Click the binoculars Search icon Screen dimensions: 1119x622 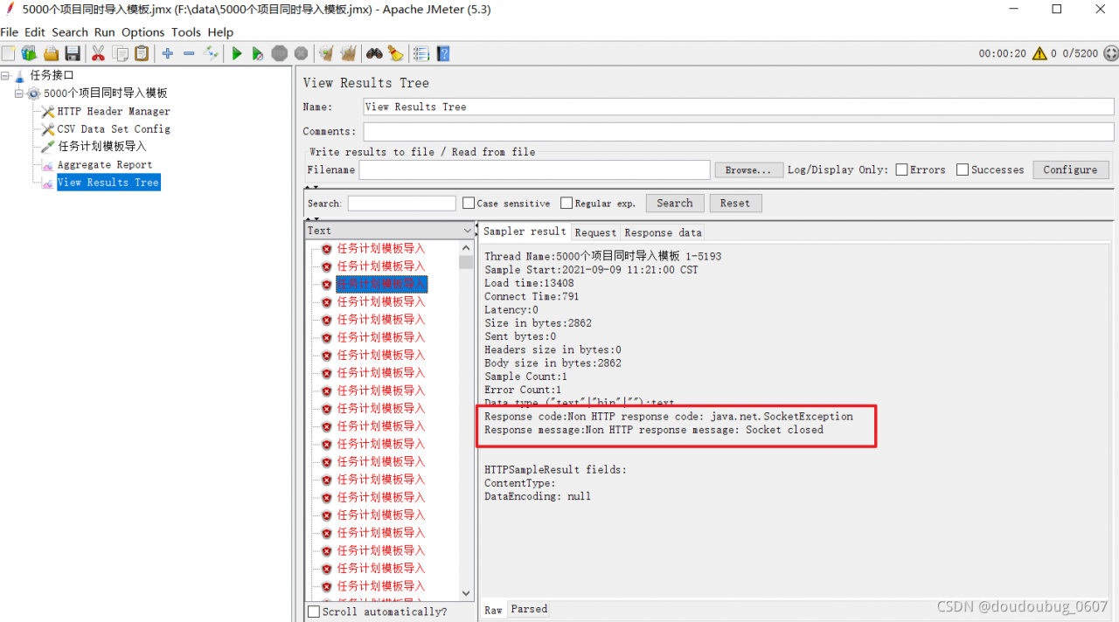(x=374, y=54)
